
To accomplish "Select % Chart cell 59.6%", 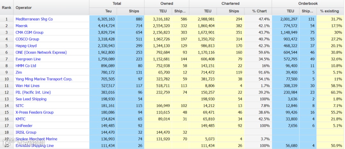I will tap(258, 52).
